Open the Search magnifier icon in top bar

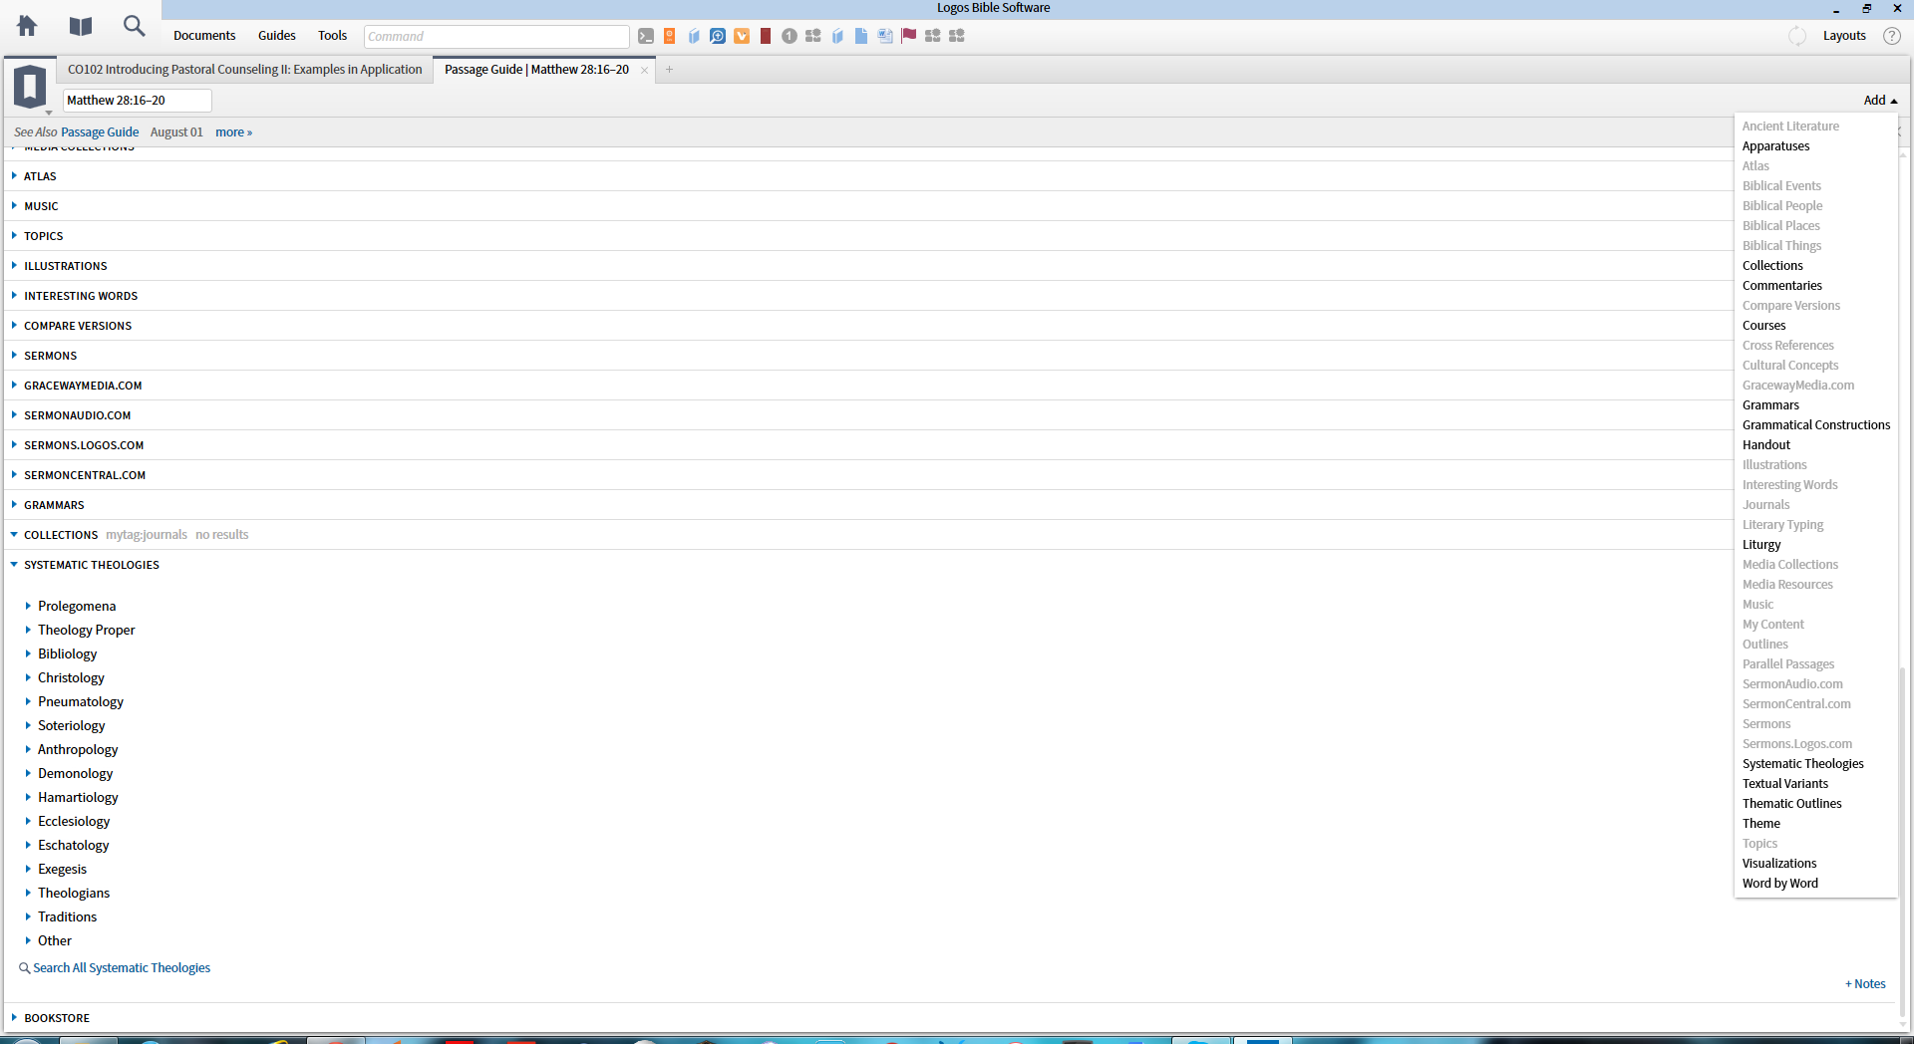coord(134,26)
